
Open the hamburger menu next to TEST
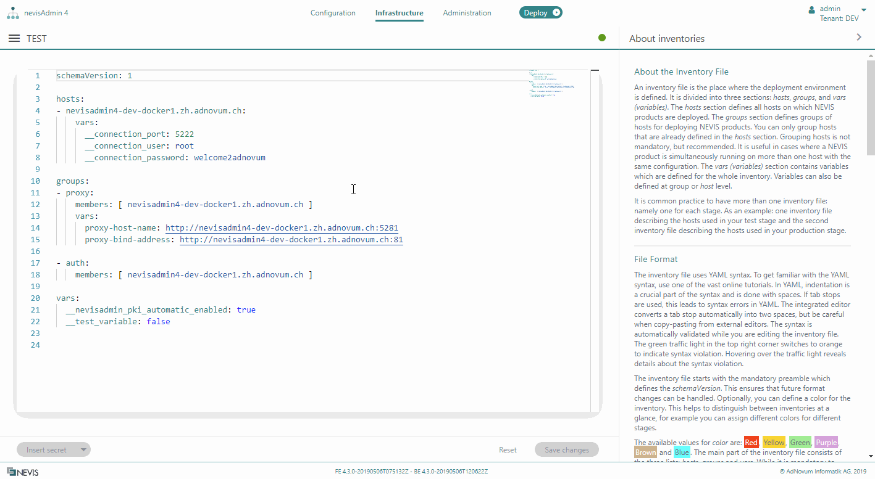tap(14, 38)
